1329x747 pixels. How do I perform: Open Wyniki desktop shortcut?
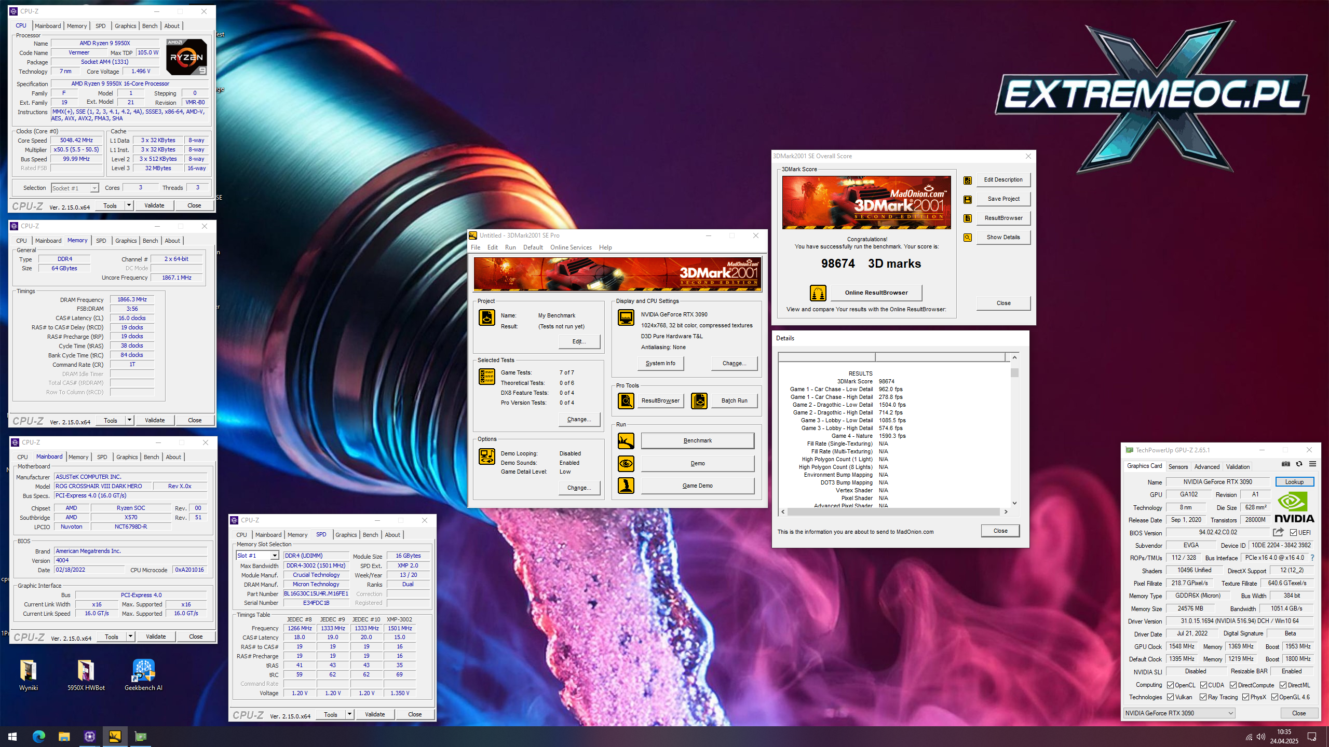(29, 675)
